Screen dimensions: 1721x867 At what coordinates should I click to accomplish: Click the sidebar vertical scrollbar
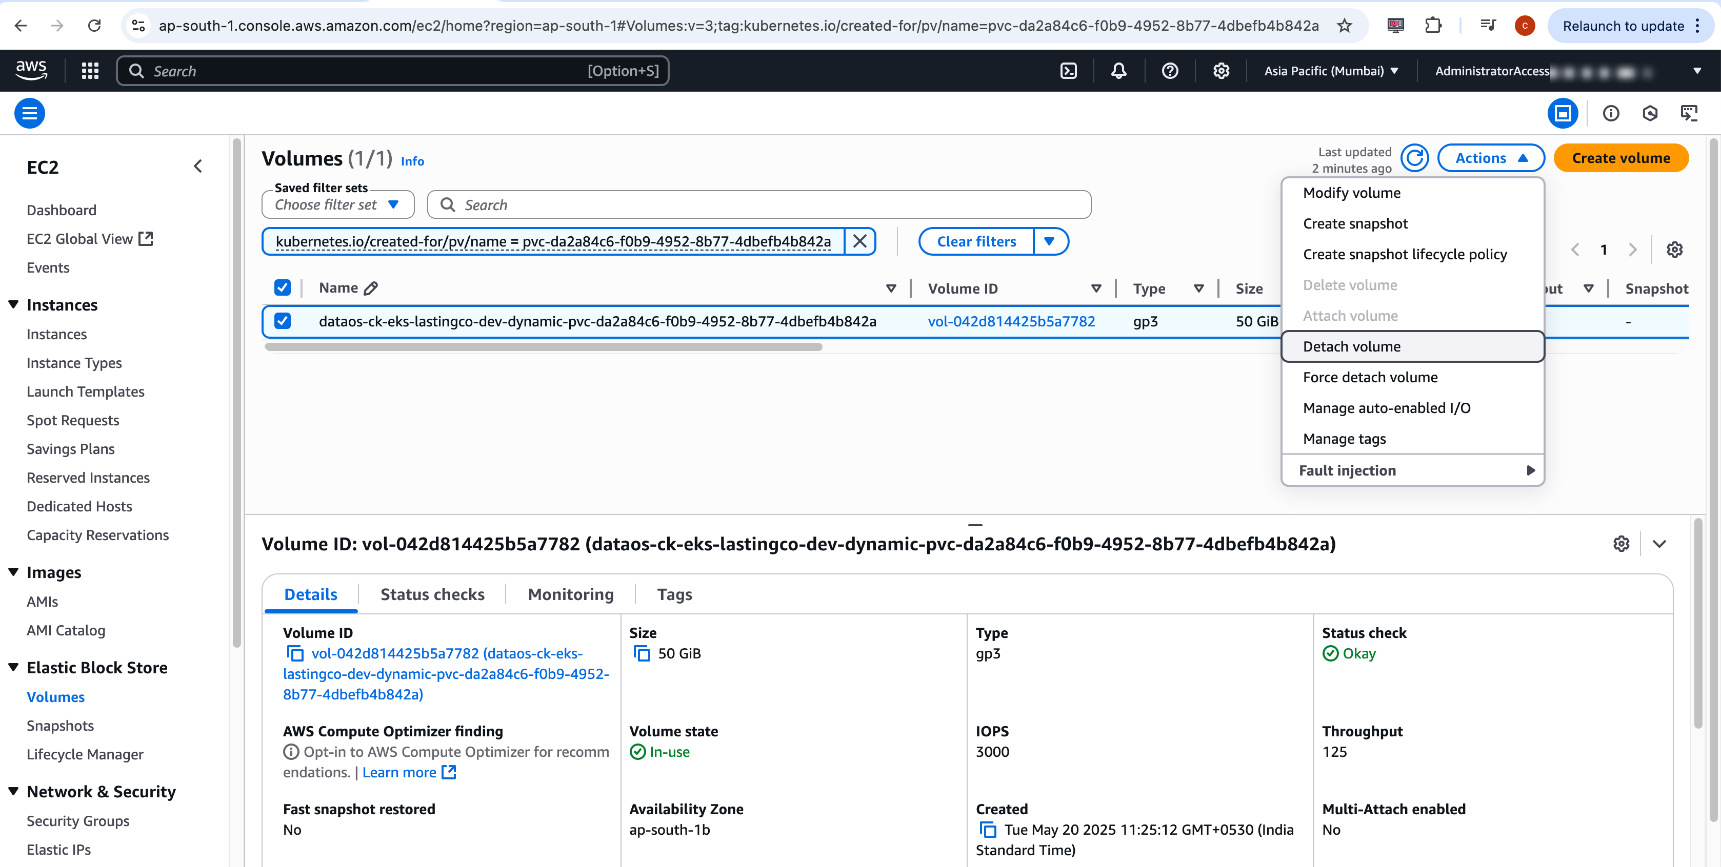236,394
